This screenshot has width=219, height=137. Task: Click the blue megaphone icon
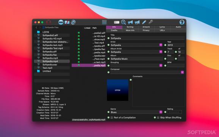(x=130, y=22)
